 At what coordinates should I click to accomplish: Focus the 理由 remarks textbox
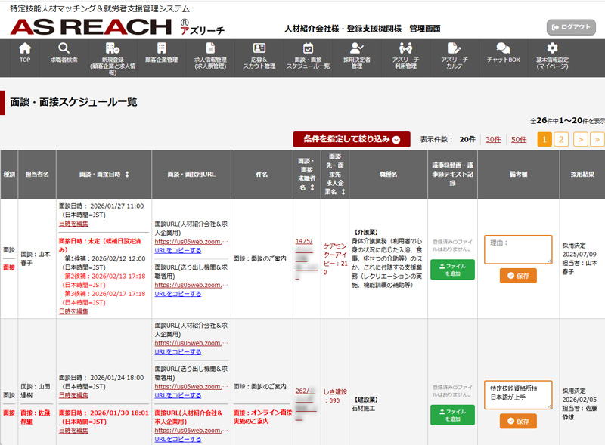click(518, 249)
